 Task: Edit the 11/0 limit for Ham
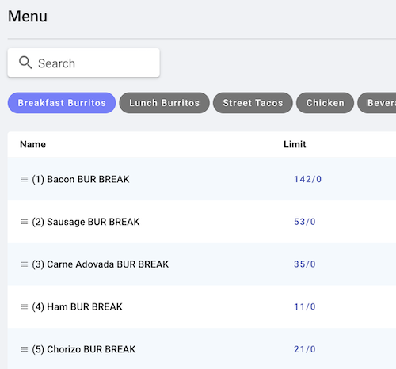pyautogui.click(x=305, y=306)
